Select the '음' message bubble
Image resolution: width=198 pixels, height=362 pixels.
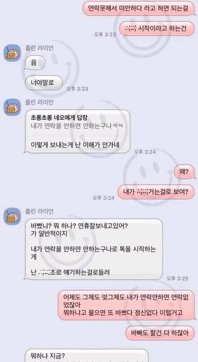tap(35, 62)
